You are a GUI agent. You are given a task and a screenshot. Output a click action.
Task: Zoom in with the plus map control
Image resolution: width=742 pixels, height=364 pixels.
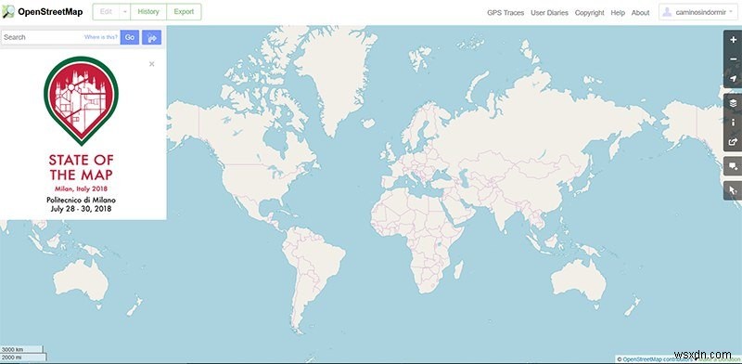733,40
